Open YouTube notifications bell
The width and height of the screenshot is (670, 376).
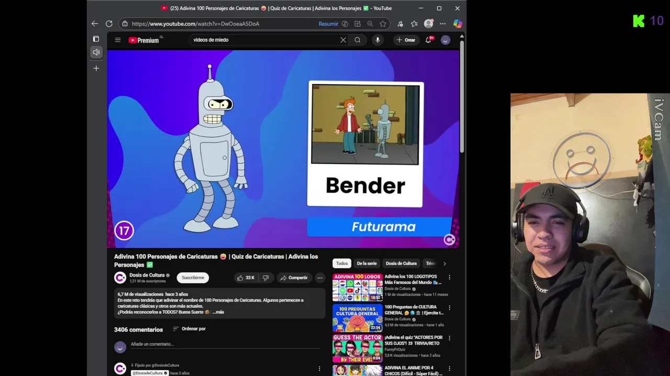point(429,40)
